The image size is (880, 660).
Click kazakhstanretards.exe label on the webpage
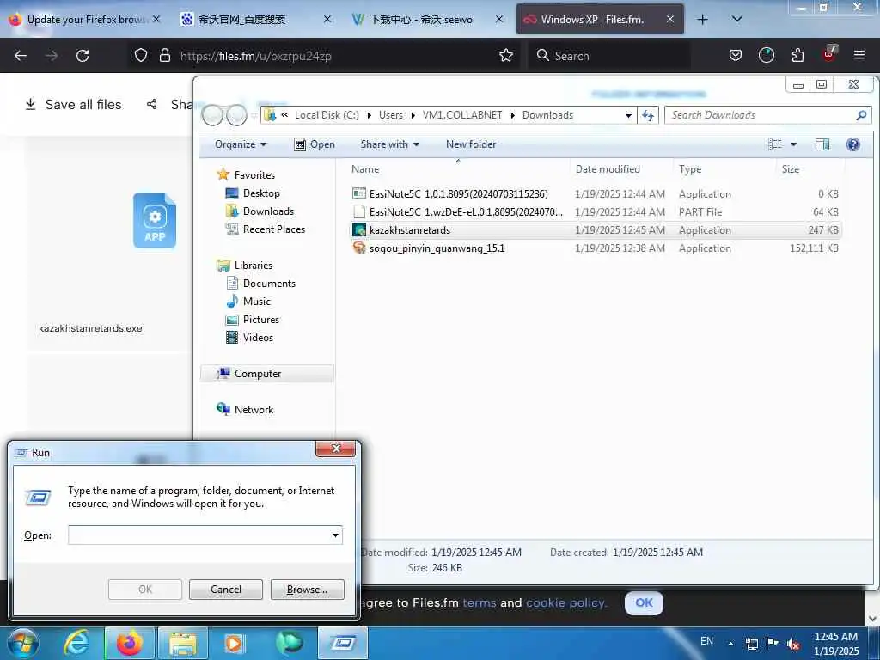click(90, 328)
